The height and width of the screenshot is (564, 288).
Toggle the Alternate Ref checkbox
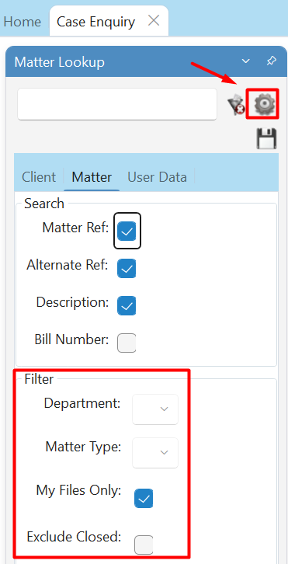(127, 268)
